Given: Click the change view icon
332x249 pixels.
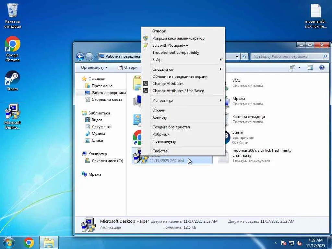Looking at the screenshot, I should pos(293,67).
